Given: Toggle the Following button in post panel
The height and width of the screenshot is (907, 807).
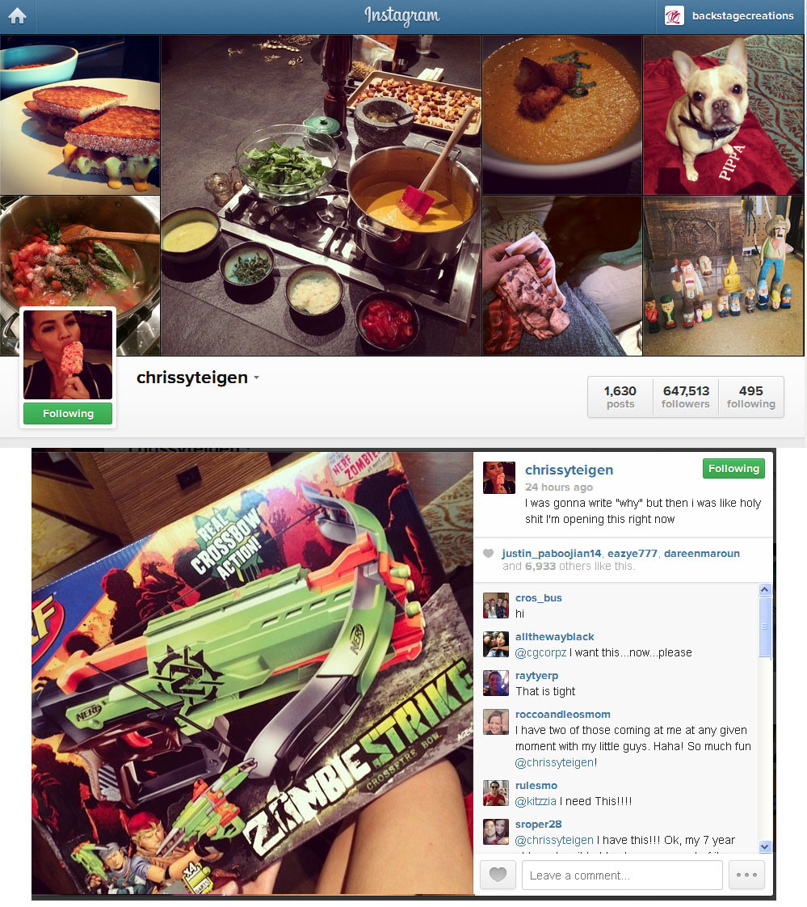Looking at the screenshot, I should click(733, 469).
